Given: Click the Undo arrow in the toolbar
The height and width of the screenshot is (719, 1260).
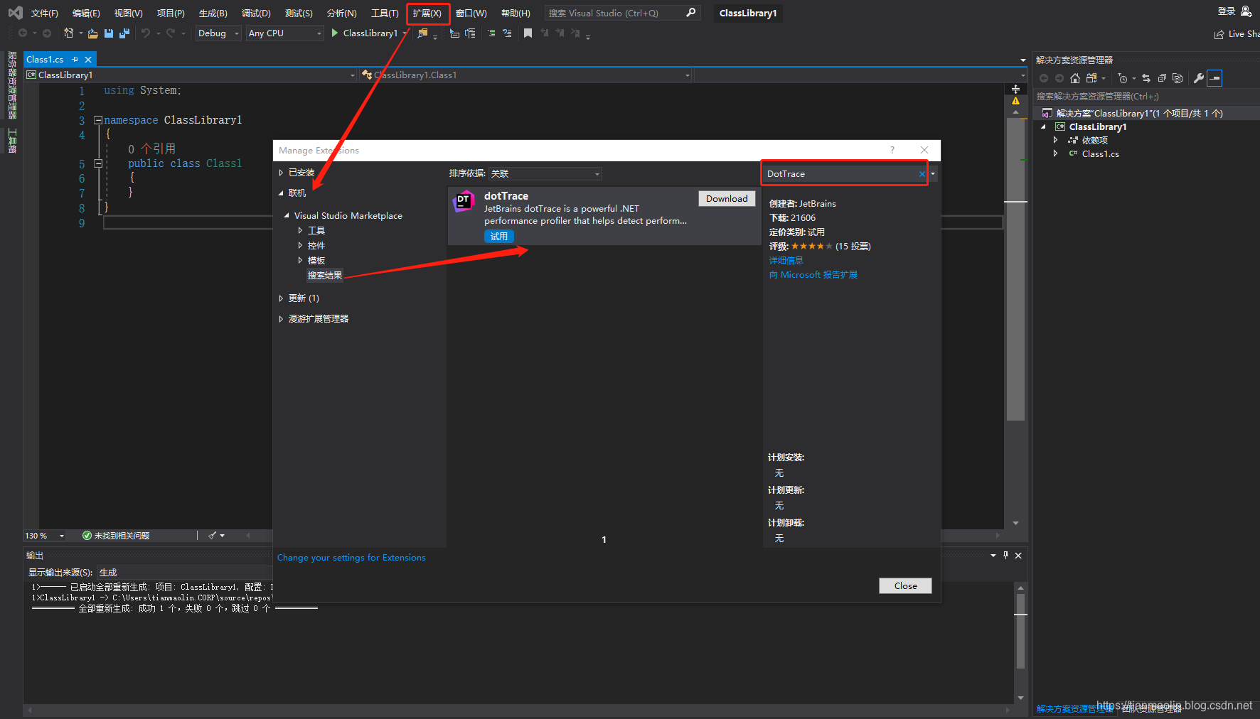Looking at the screenshot, I should pyautogui.click(x=146, y=33).
